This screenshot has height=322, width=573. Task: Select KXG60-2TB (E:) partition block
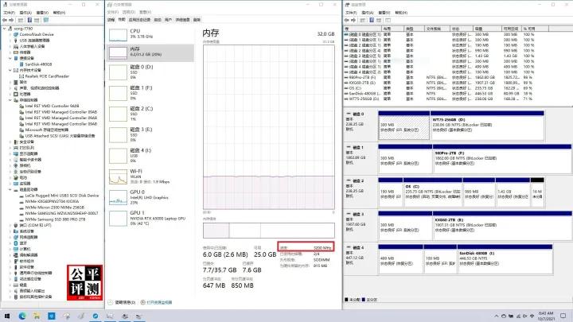pos(501,226)
